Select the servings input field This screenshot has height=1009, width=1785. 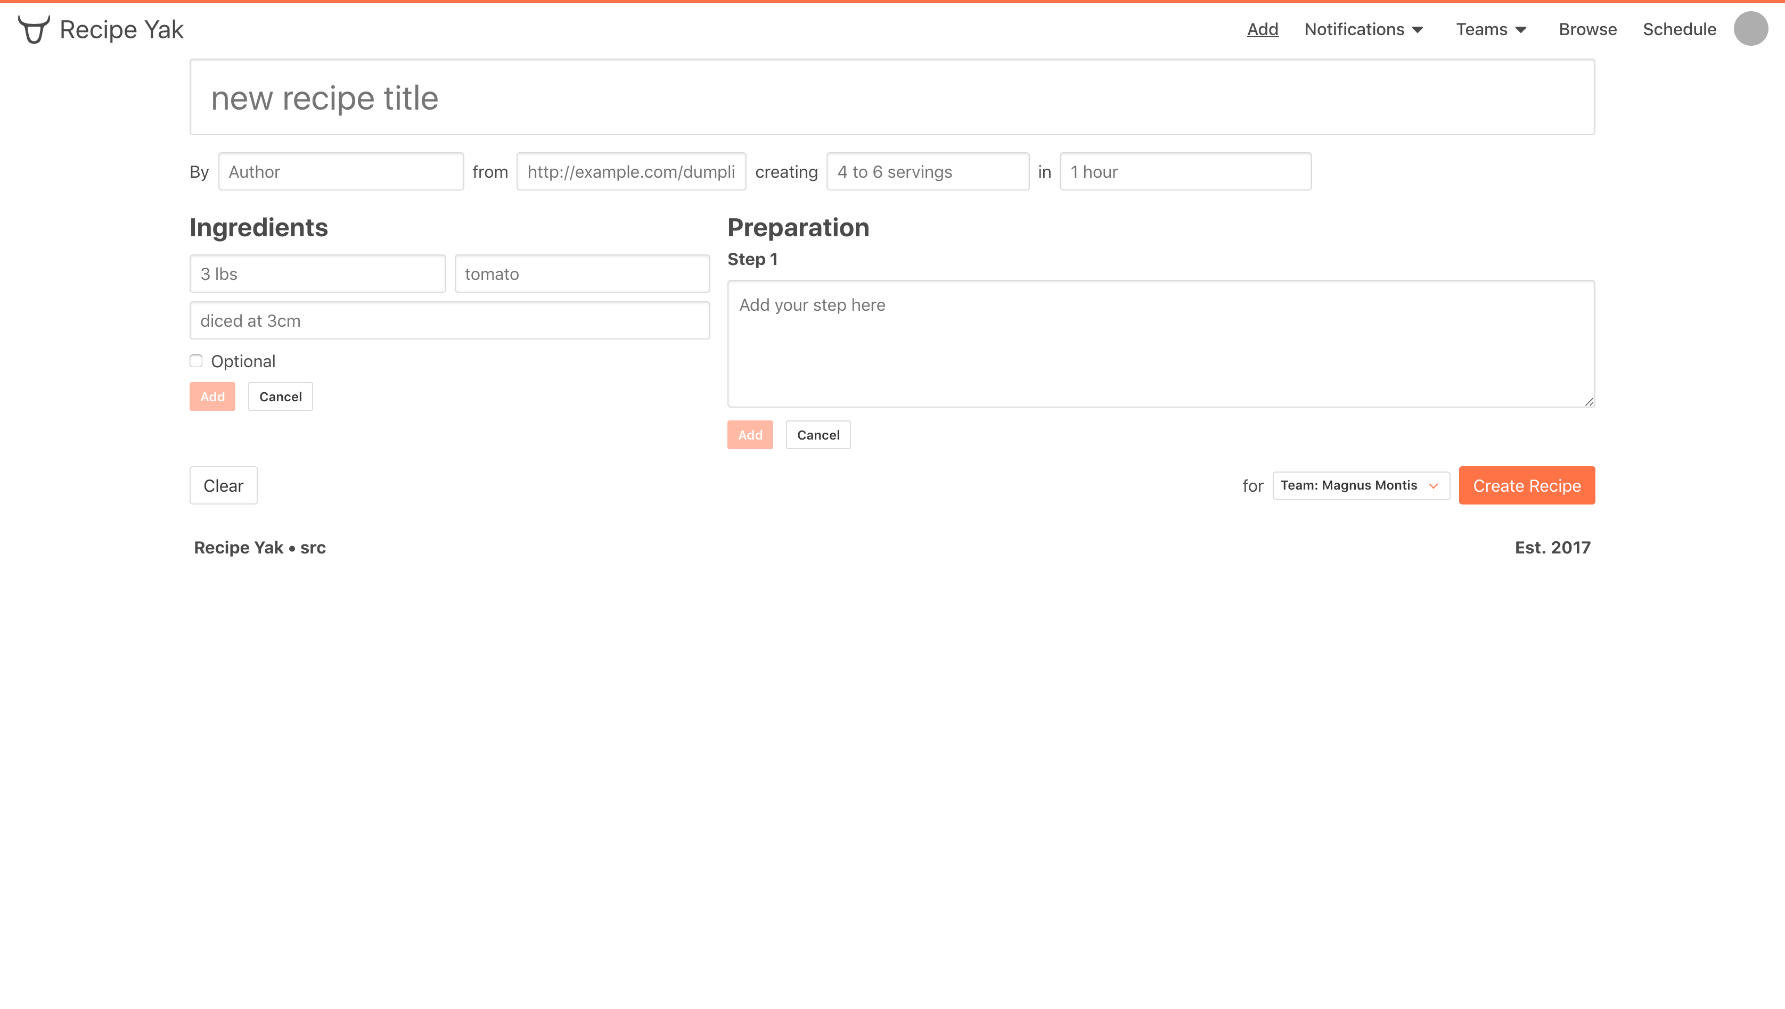[x=927, y=171]
